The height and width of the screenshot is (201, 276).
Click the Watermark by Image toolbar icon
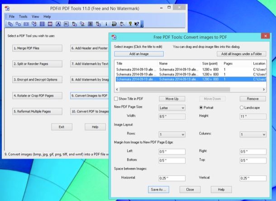coord(66,24)
